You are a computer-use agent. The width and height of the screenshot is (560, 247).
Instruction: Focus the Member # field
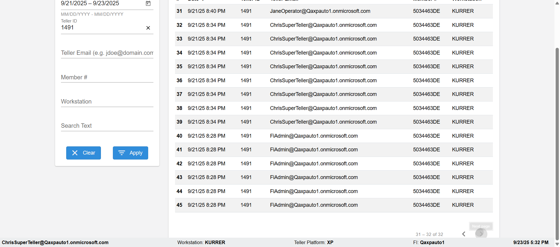point(107,77)
